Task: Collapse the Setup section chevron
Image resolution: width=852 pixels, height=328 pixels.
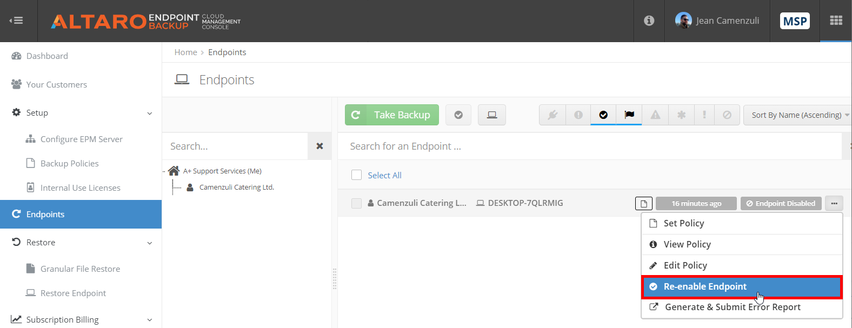Action: point(150,113)
